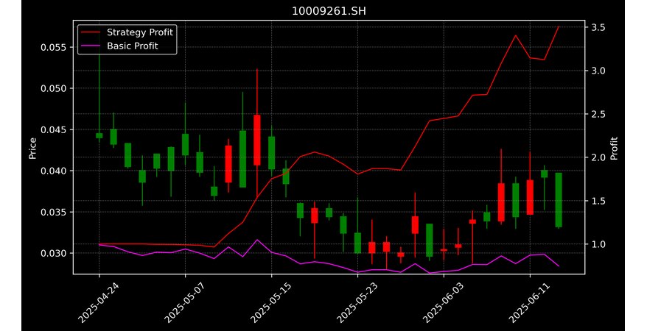
Task: Click the 0.045 price tick label
Action: click(x=53, y=129)
